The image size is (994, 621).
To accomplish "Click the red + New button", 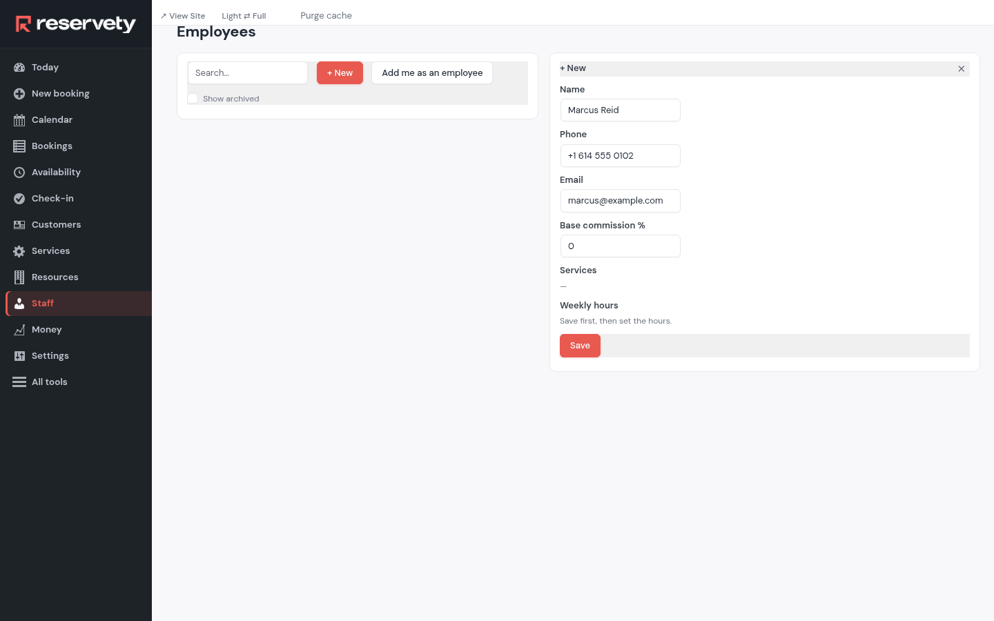I will click(340, 73).
